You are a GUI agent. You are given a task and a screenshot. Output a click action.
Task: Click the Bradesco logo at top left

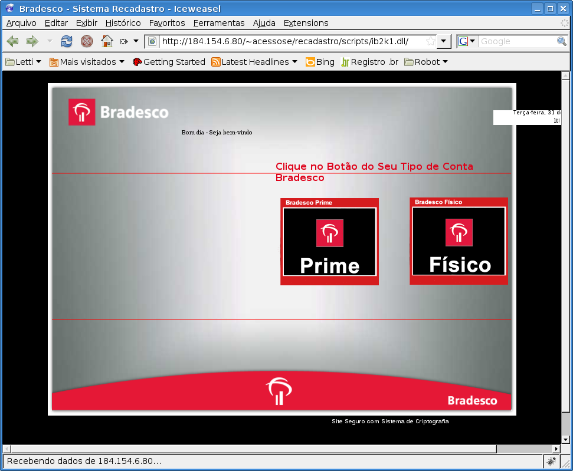[x=119, y=112]
